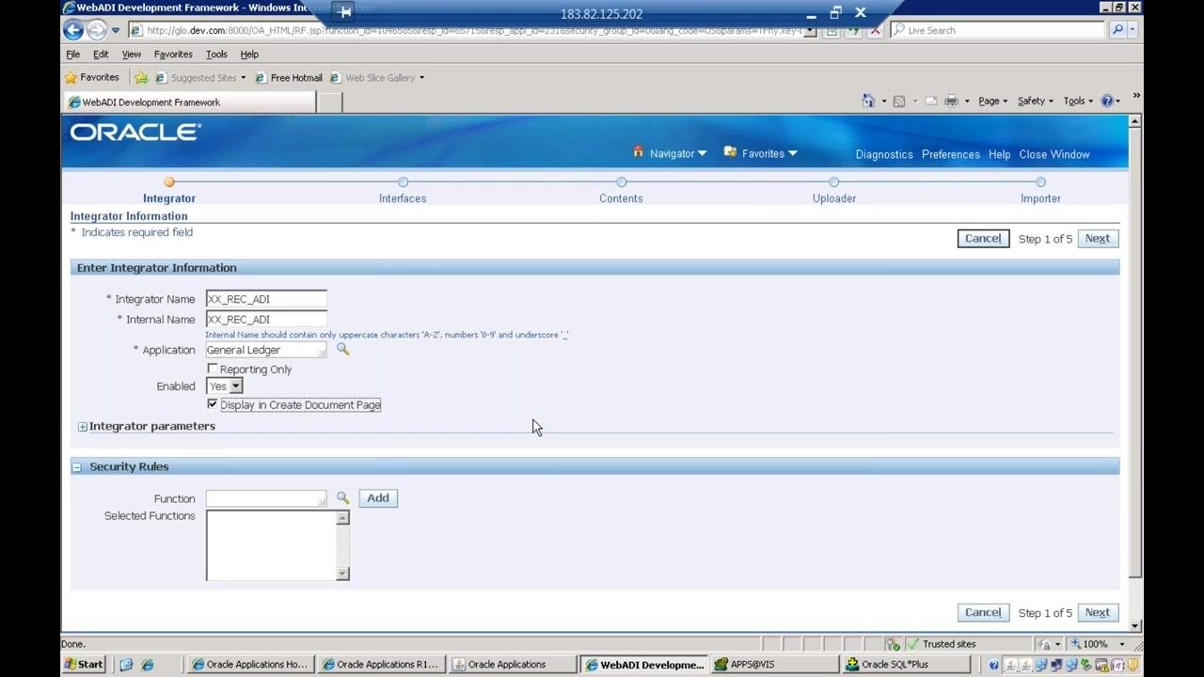This screenshot has width=1204, height=677.
Task: Click the Diagnostics link
Action: click(884, 154)
